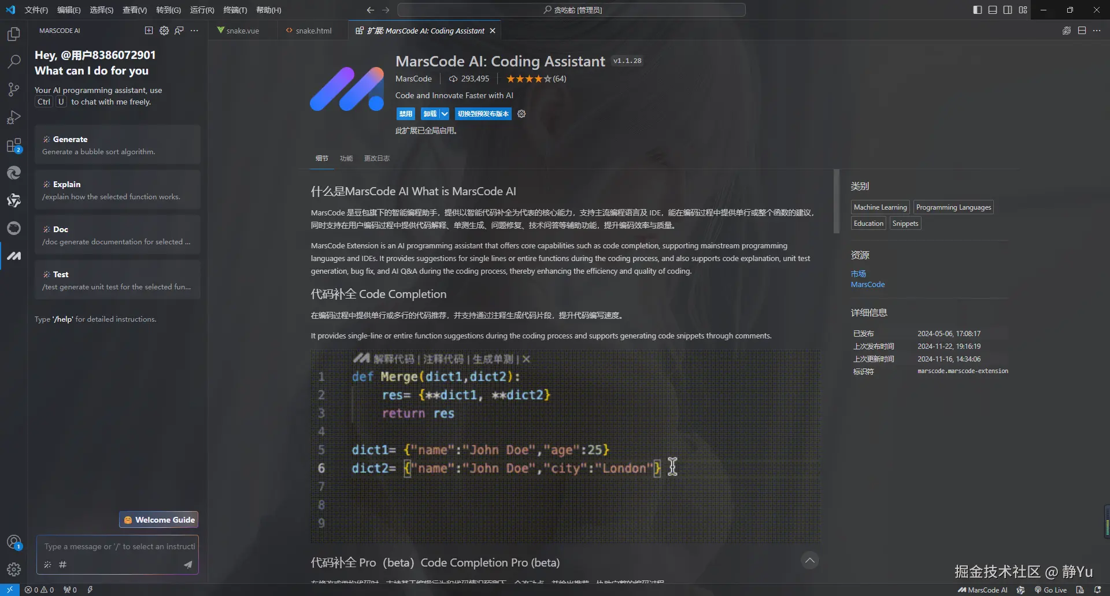Select the 更改日志 changelog tab

tap(377, 158)
